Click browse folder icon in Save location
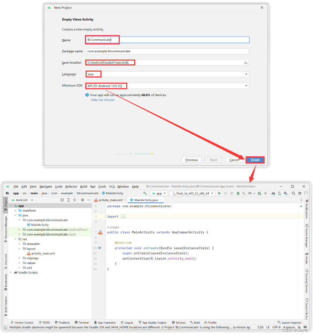The image size is (313, 335). pos(246,63)
